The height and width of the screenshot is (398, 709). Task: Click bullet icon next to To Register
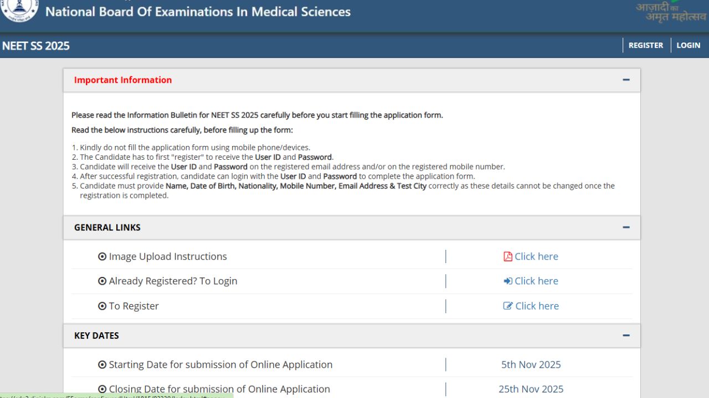(x=102, y=306)
